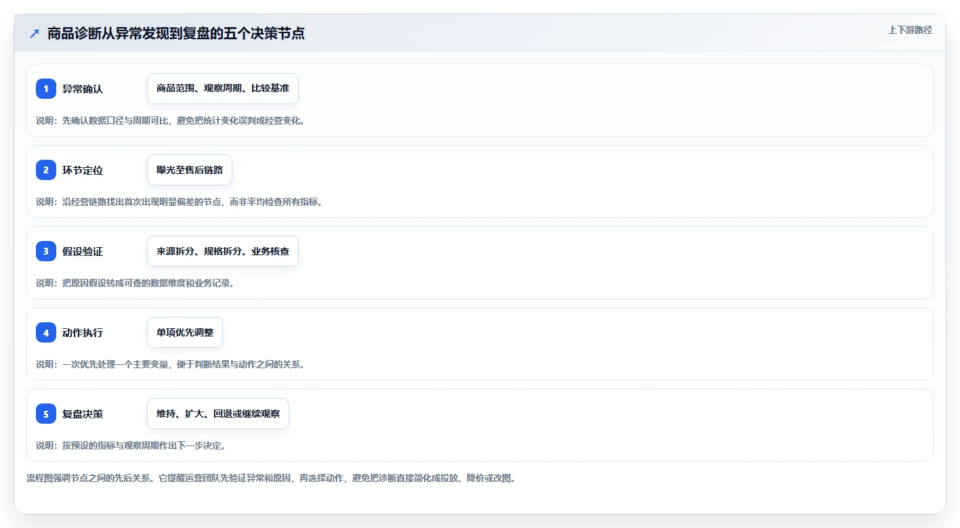
Task: Click the description starting 沿经营链路找出首次出现
Action: click(x=179, y=202)
